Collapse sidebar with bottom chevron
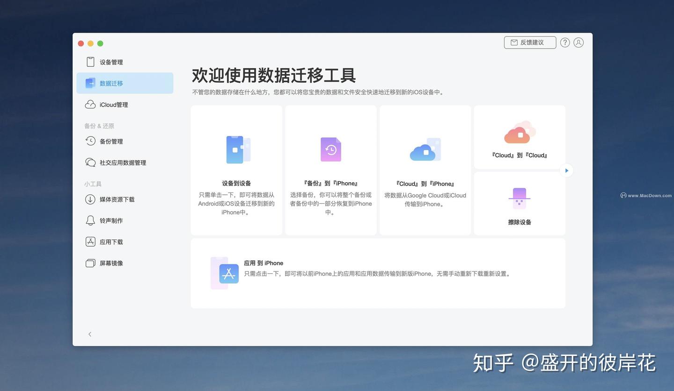 (x=89, y=334)
